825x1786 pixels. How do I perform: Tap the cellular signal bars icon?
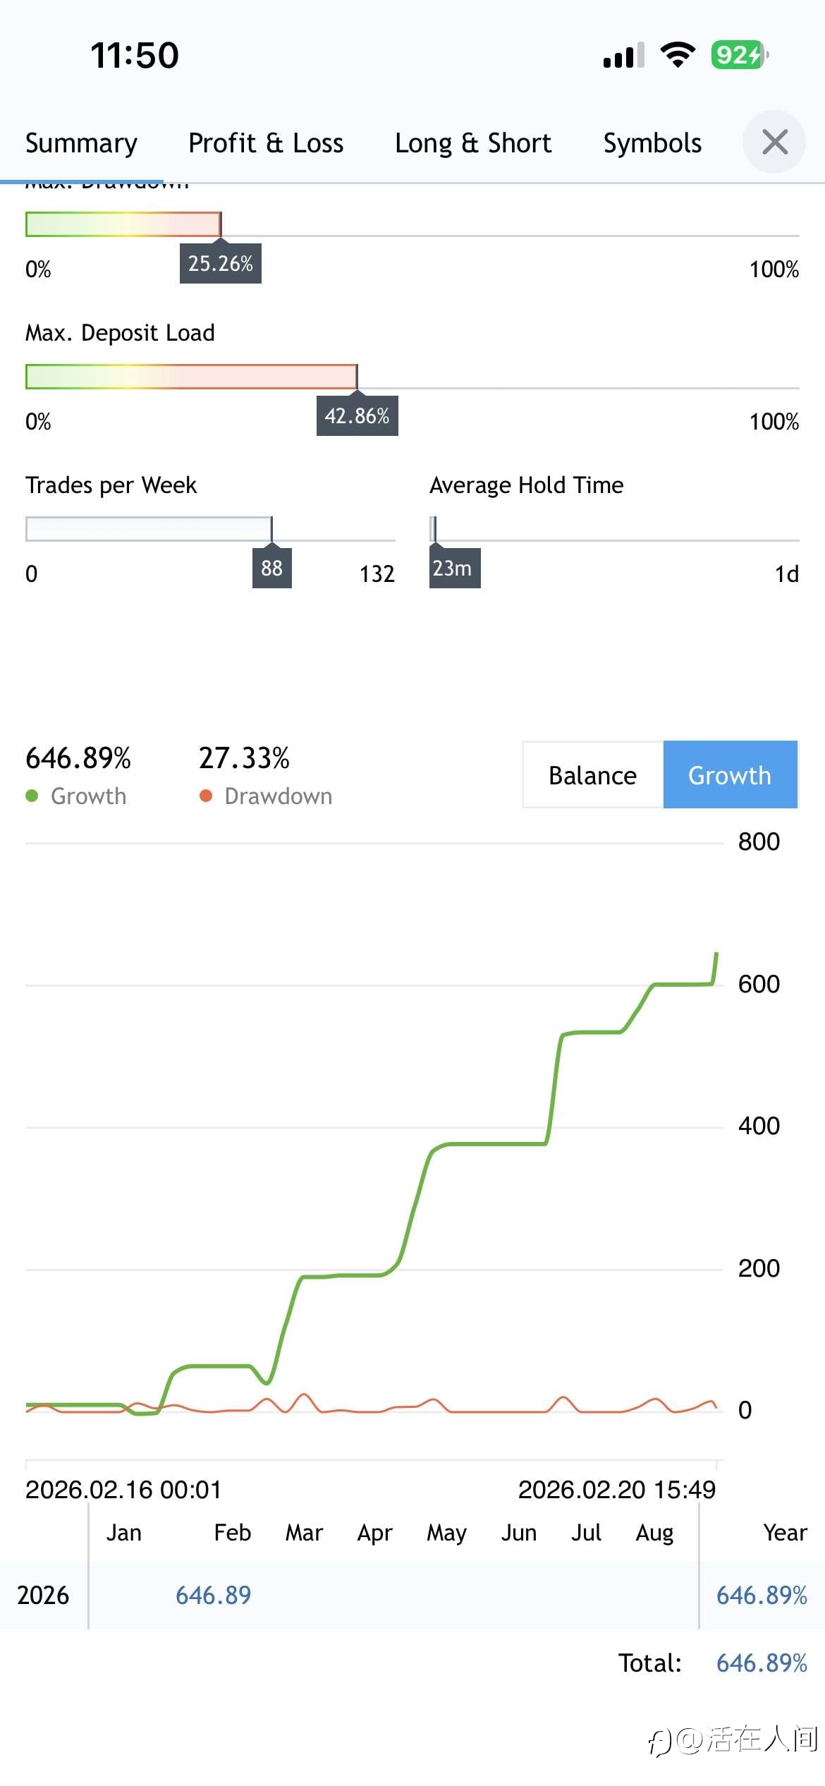pyautogui.click(x=623, y=55)
